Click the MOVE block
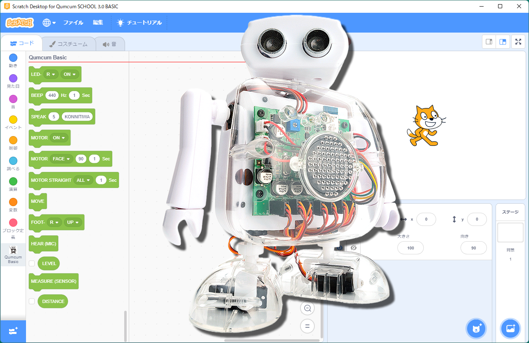Screen dimensions: 529x343 [x=38, y=201]
